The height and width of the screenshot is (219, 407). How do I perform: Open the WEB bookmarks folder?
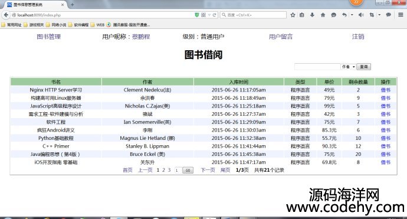coord(97,25)
